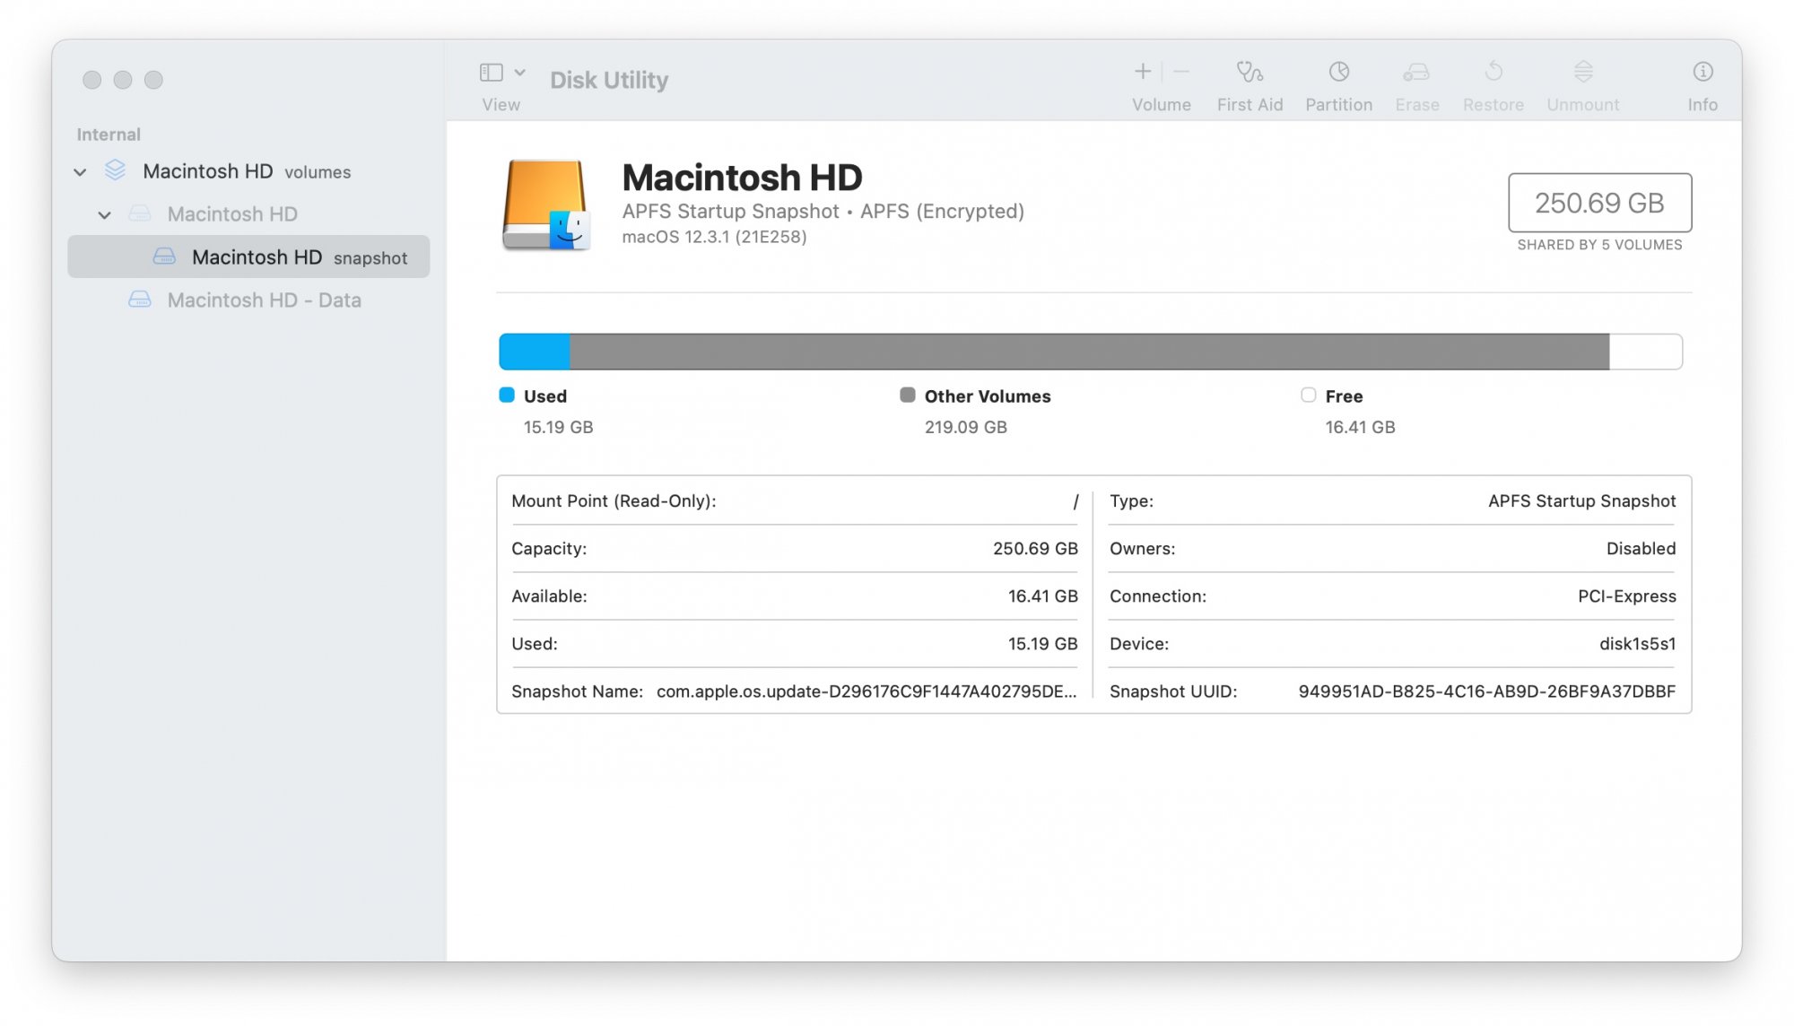
Task: Add a volume with the plus icon
Action: [x=1143, y=71]
